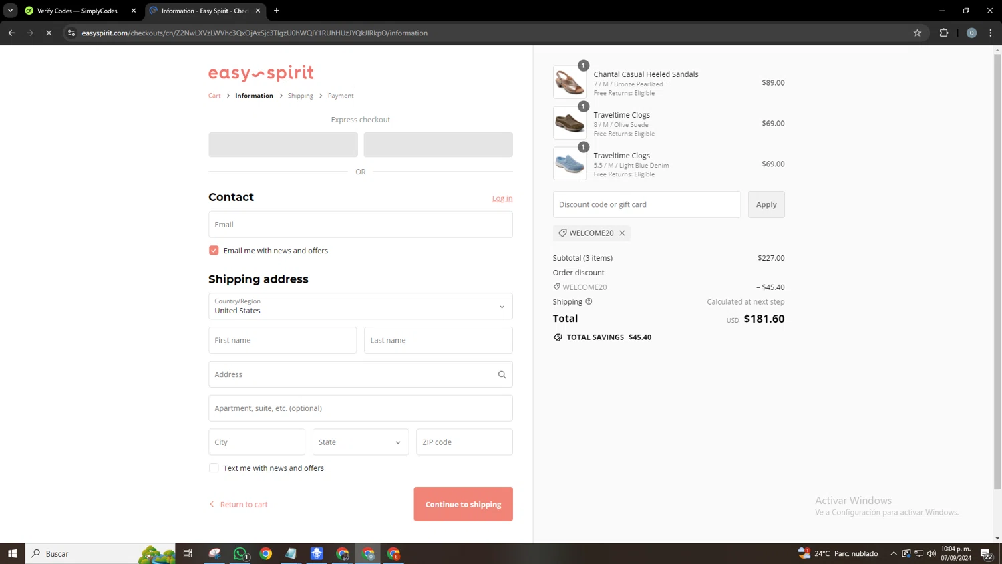Open Task View in taskbar
1002x564 pixels.
[188, 553]
